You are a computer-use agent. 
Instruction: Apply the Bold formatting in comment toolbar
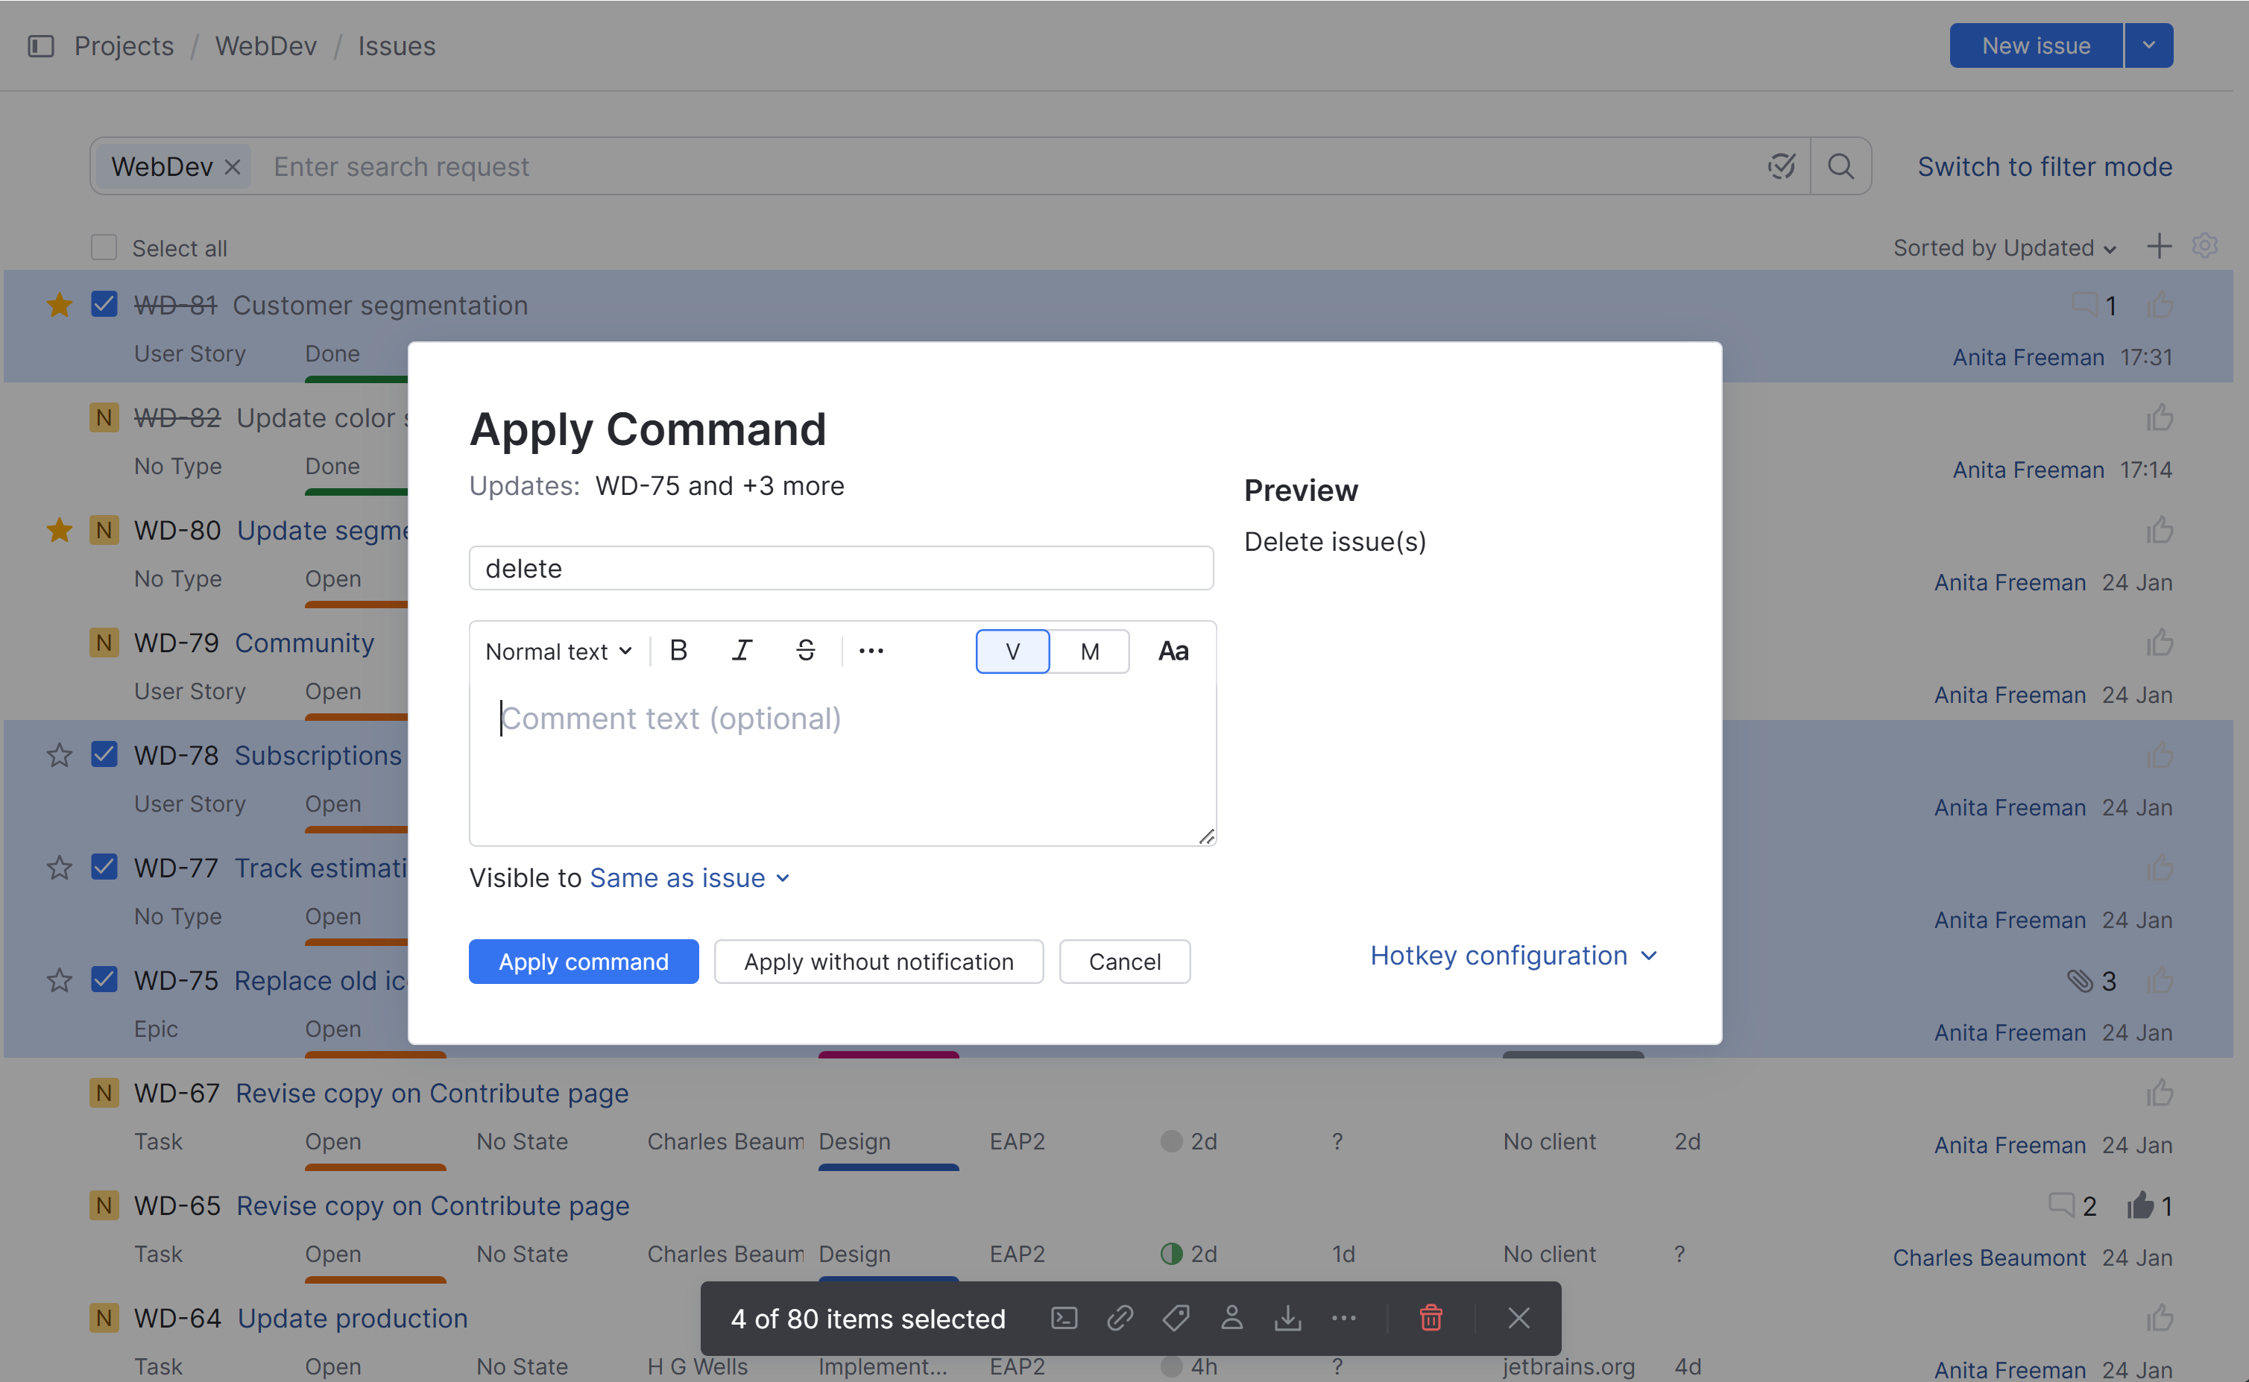coord(678,650)
